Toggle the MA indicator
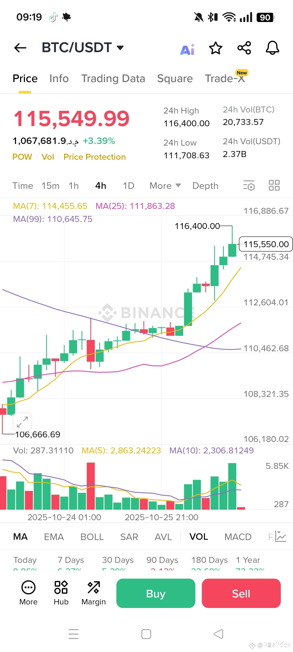The height and width of the screenshot is (652, 293). (20, 537)
